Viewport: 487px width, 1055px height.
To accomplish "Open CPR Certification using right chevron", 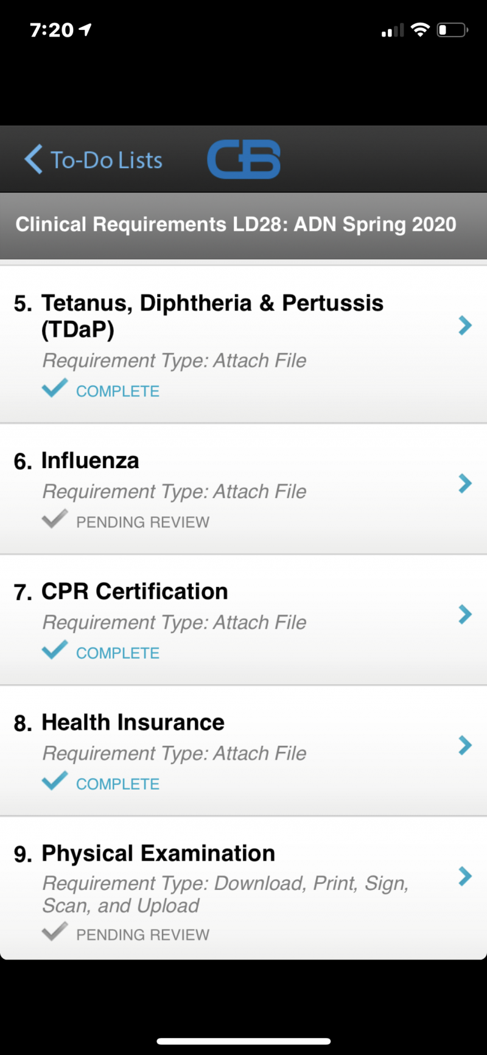I will pyautogui.click(x=465, y=614).
